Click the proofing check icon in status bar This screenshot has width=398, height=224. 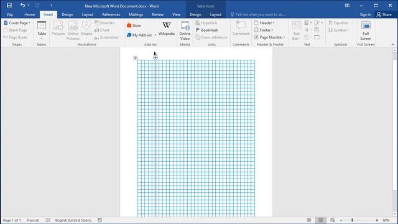click(48, 220)
